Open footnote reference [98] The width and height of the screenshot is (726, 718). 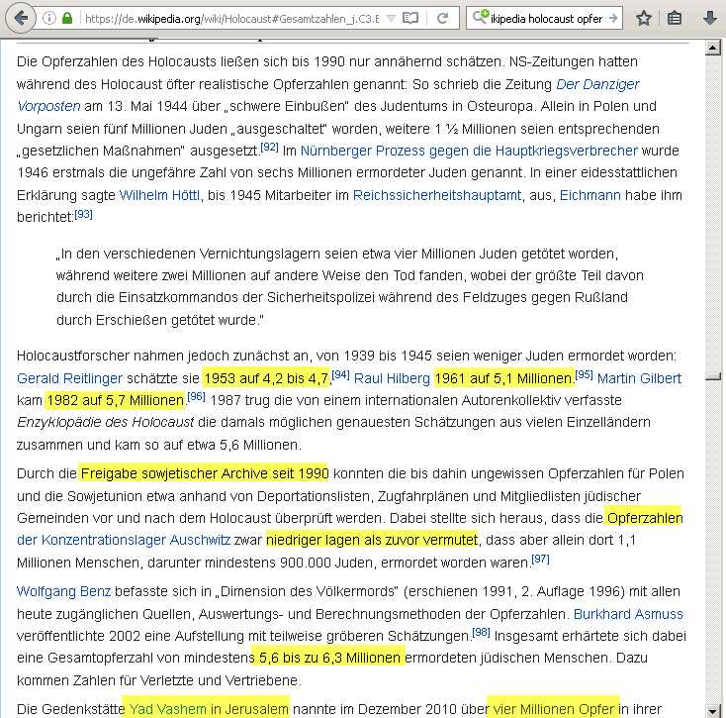pos(481,632)
